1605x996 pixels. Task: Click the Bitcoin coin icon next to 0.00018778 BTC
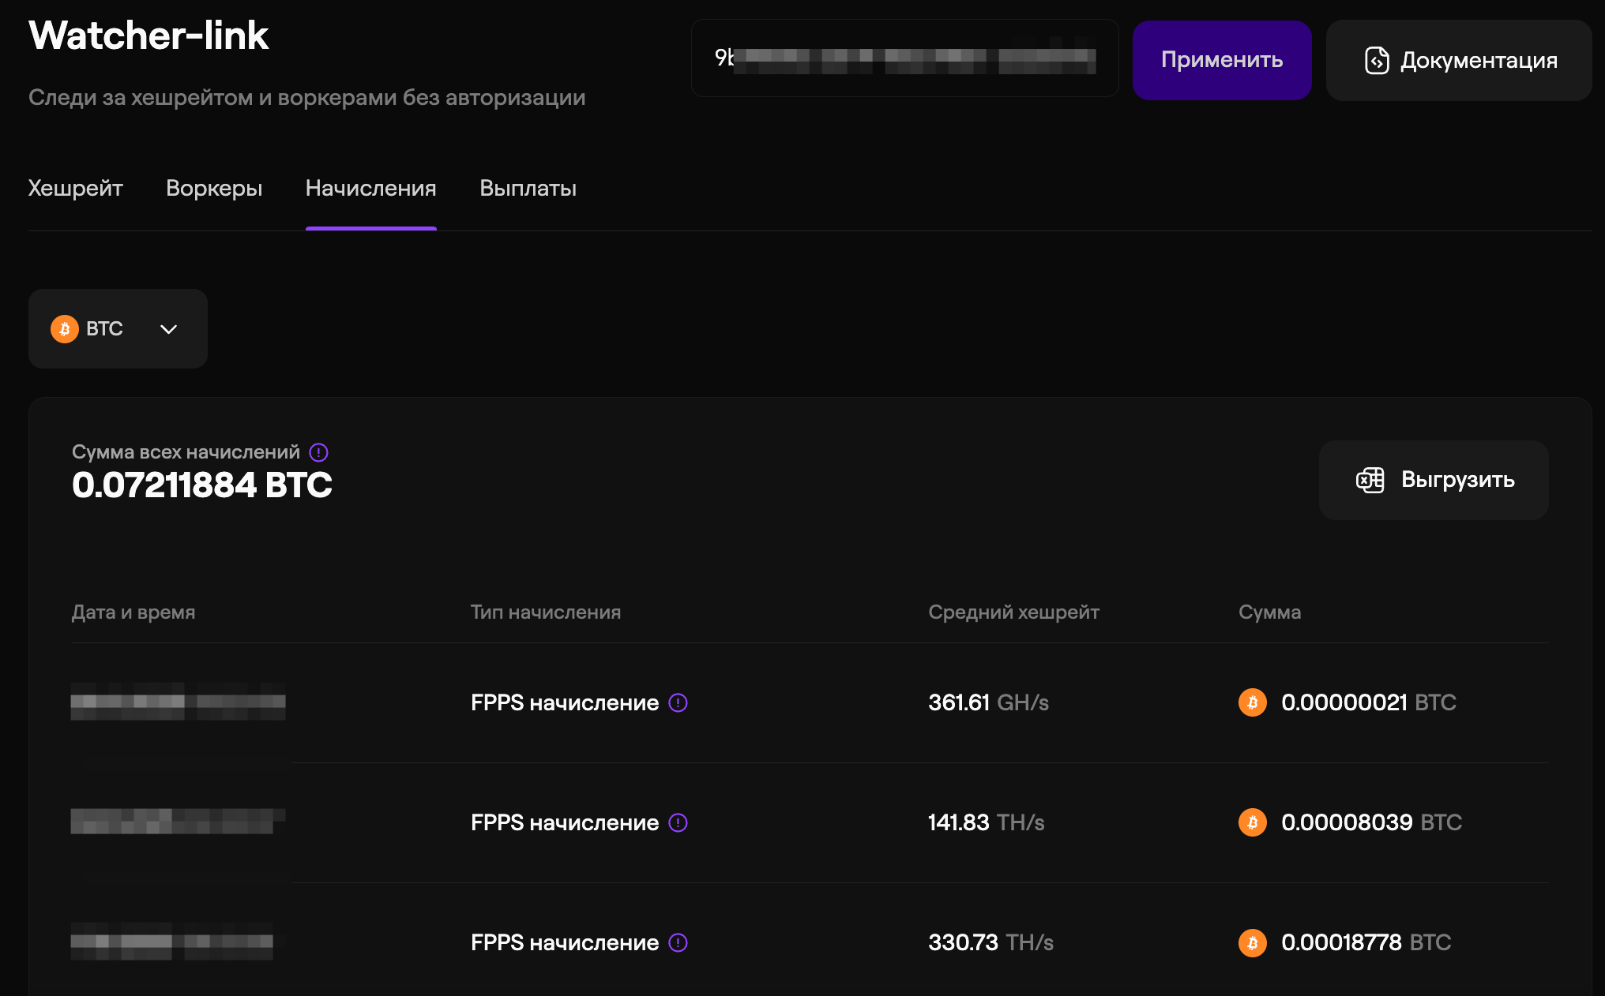(x=1252, y=942)
